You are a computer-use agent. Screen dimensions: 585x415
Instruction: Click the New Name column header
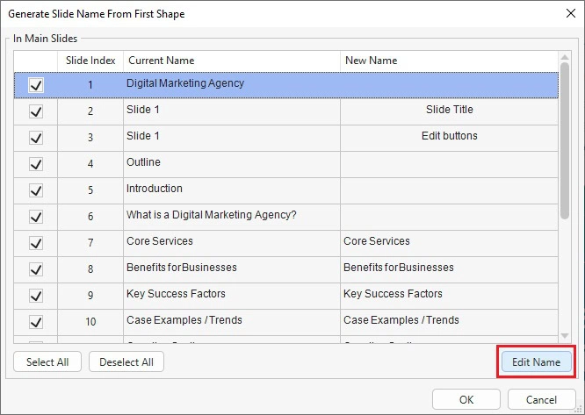pyautogui.click(x=448, y=61)
